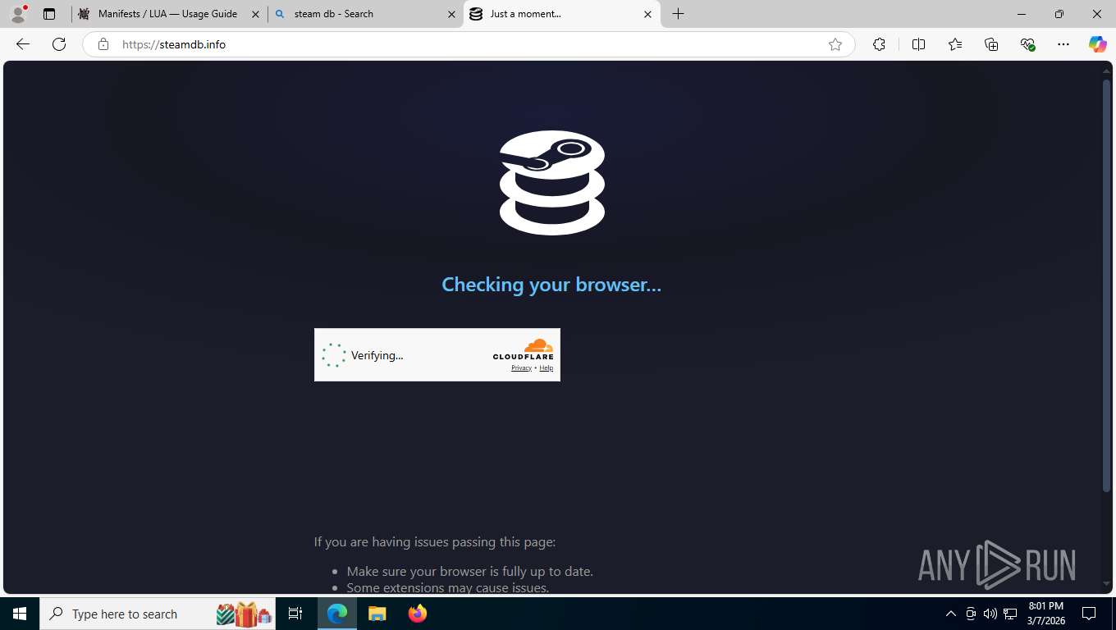This screenshot has width=1116, height=630.
Task: Open the volume control in tray
Action: (990, 614)
